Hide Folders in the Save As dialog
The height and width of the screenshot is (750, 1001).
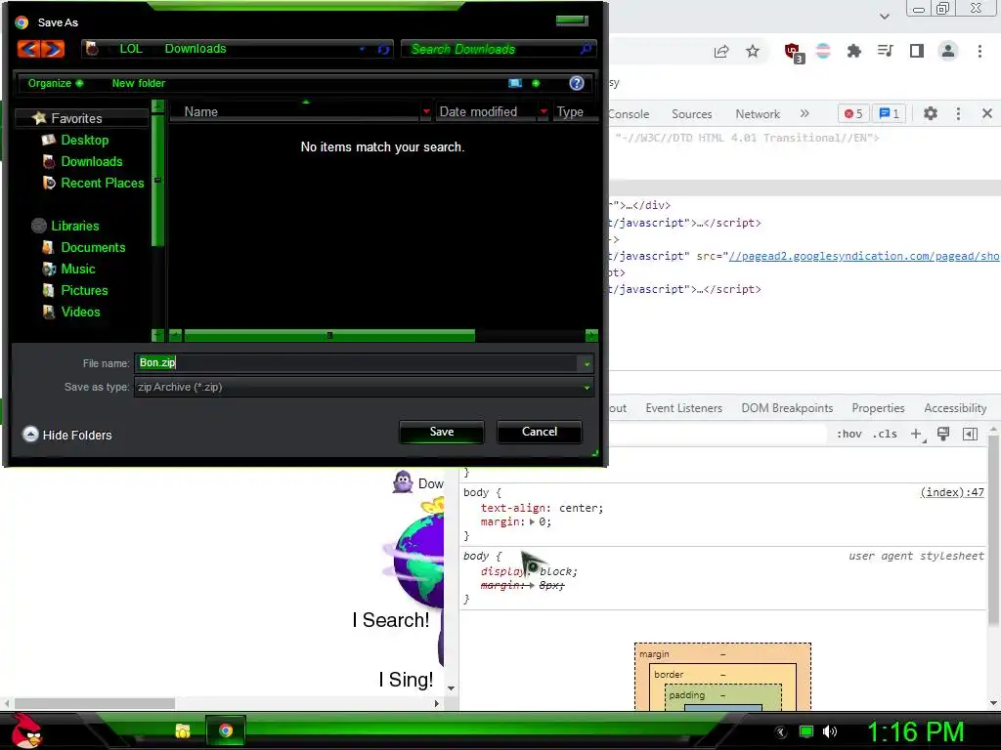click(67, 435)
